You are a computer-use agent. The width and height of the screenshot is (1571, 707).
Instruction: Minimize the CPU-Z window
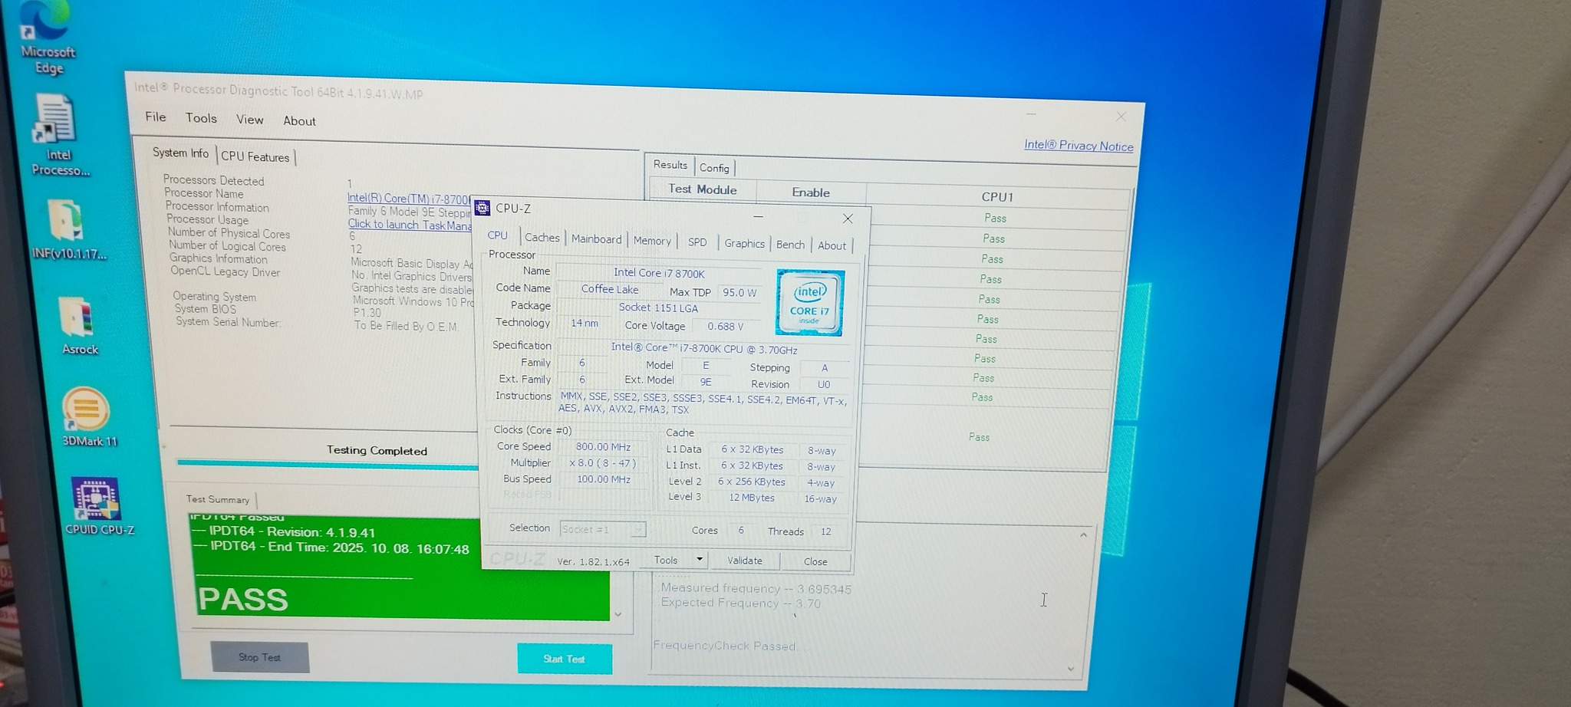click(757, 217)
